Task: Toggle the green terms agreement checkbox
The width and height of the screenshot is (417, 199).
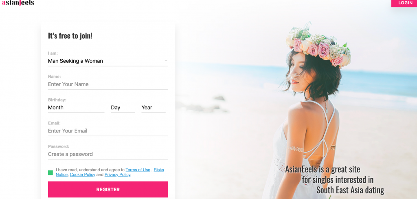Action: (50, 172)
